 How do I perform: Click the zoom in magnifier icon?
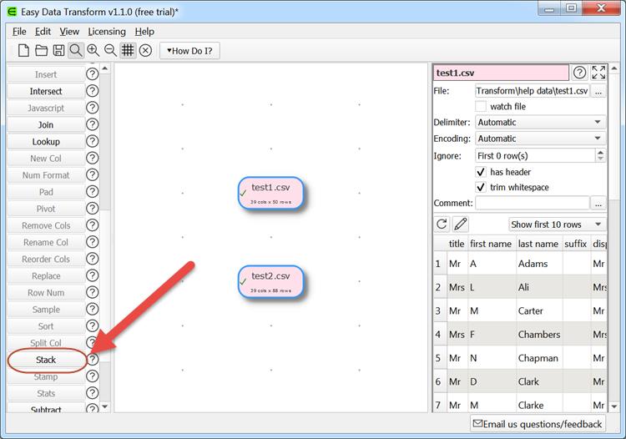click(93, 51)
